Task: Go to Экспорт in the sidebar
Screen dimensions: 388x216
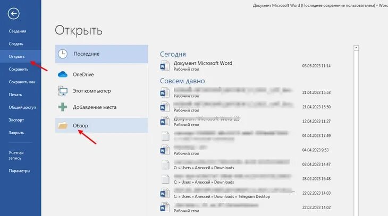Action: tap(16, 120)
